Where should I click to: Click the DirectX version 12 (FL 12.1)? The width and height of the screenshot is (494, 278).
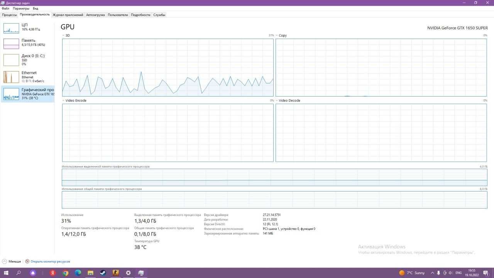pyautogui.click(x=271, y=224)
